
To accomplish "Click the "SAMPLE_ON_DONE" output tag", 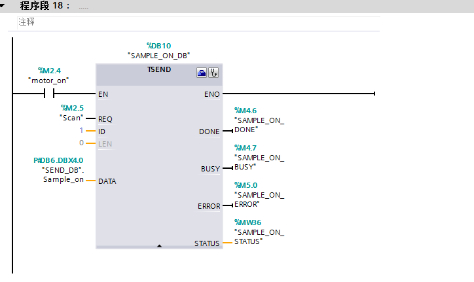I will (259, 125).
